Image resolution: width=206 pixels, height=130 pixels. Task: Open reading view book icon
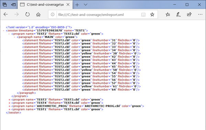click(x=143, y=14)
